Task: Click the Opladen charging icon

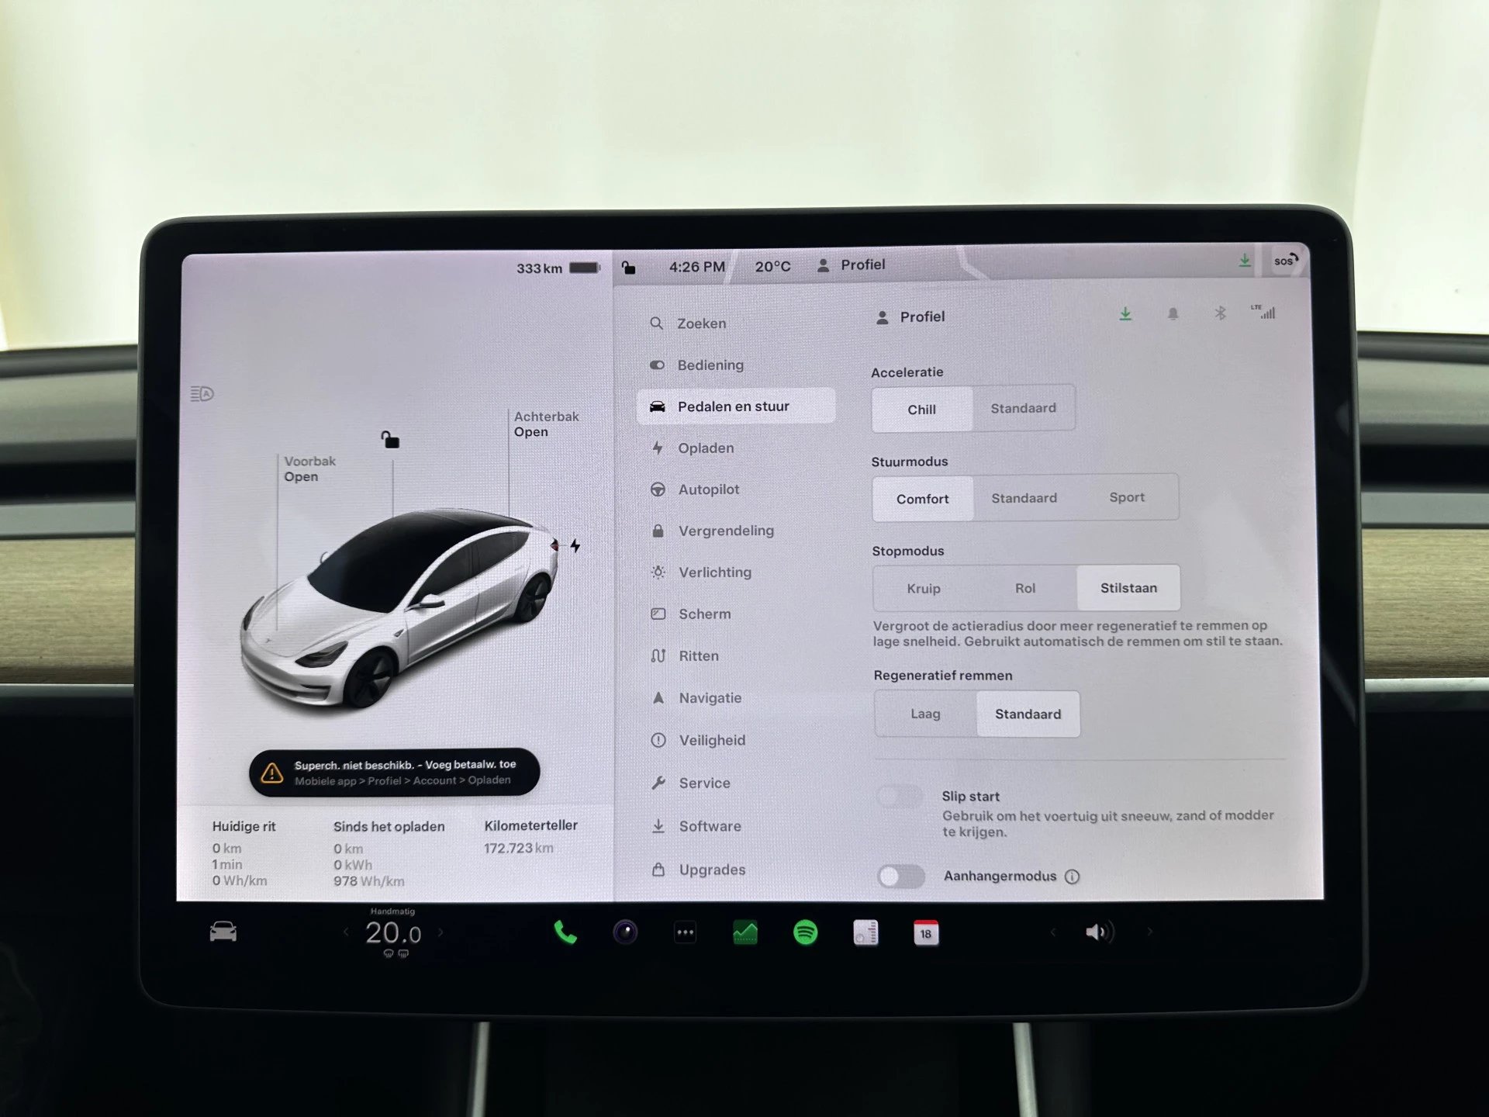Action: (658, 448)
